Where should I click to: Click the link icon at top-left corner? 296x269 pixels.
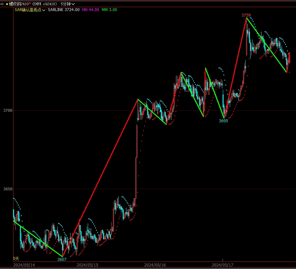[2, 4]
